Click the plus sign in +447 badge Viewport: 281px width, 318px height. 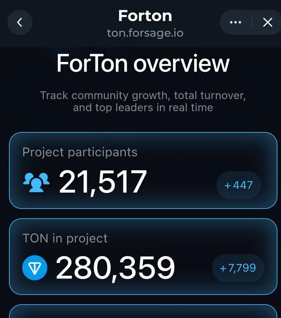click(x=228, y=185)
